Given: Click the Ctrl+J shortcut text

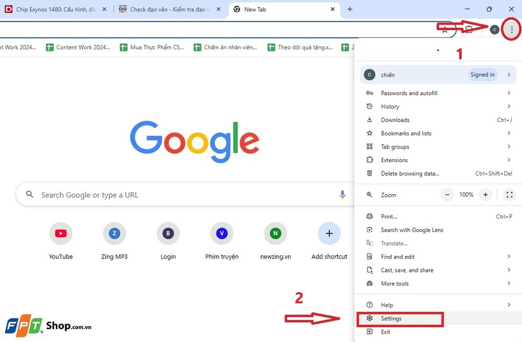Looking at the screenshot, I should click(504, 120).
